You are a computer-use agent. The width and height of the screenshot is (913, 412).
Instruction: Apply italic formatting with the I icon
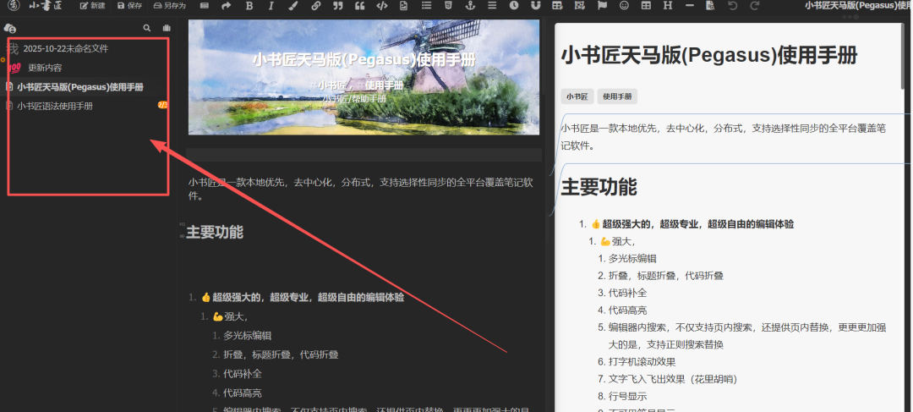271,6
